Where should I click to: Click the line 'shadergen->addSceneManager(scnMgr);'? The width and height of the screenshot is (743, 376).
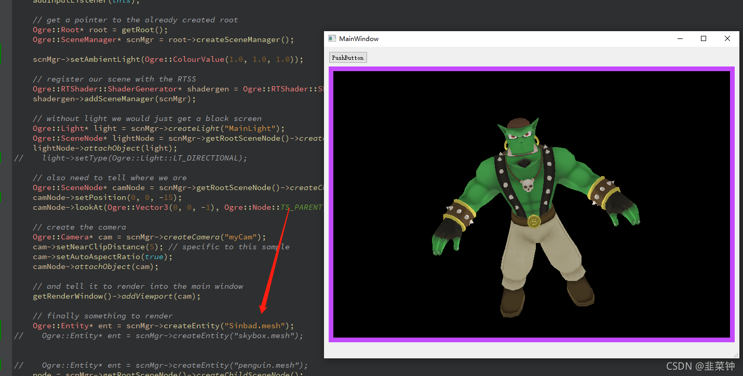click(x=114, y=99)
